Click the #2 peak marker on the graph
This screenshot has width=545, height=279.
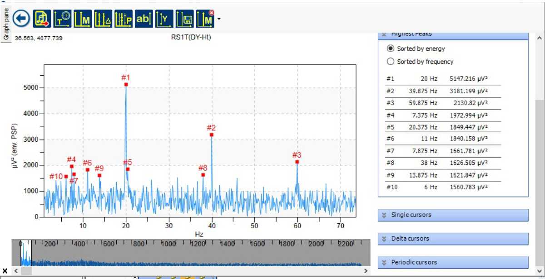[212, 135]
